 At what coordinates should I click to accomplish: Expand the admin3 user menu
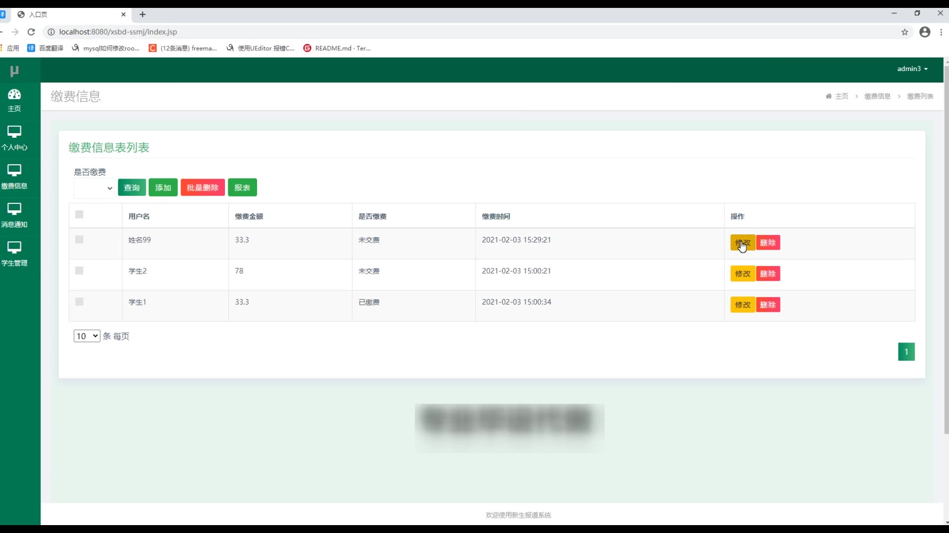point(912,69)
